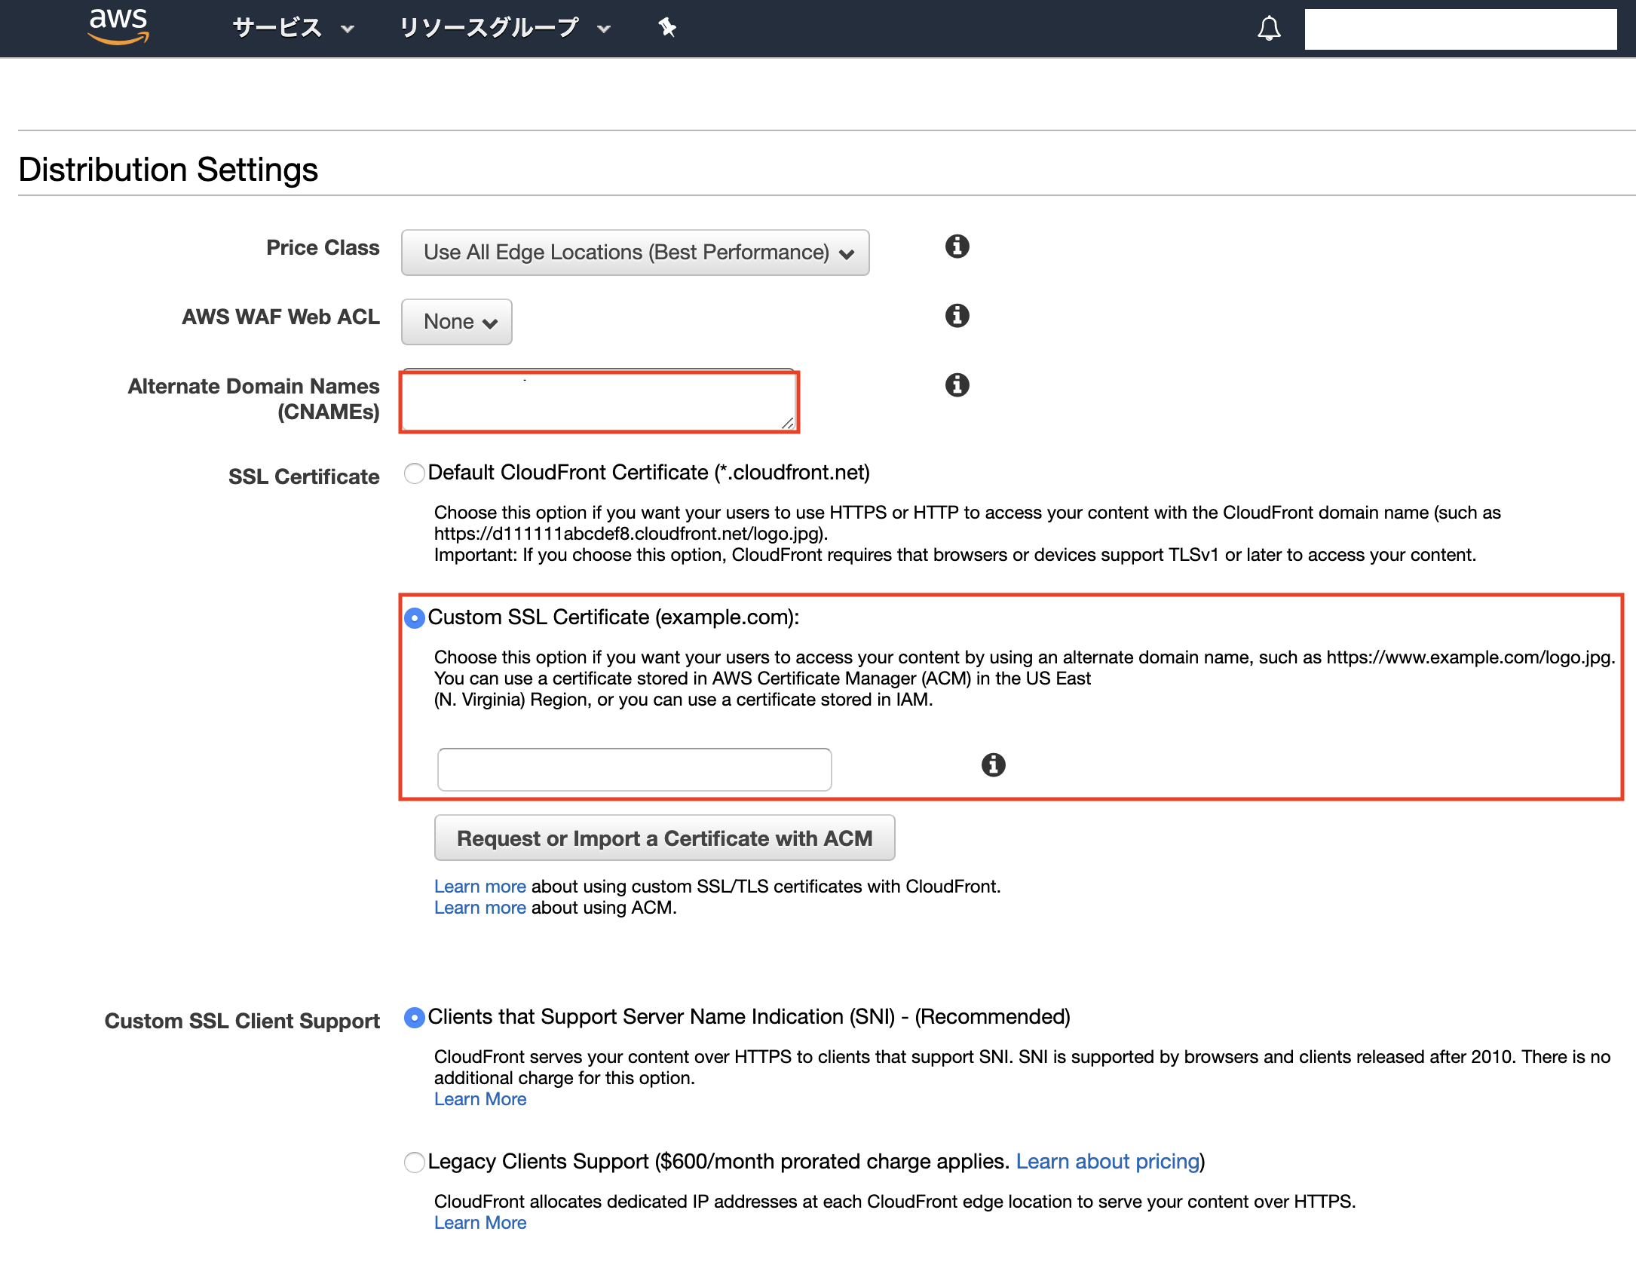Viewport: 1636px width, 1262px height.
Task: Click the AWS logo icon
Action: coord(118,26)
